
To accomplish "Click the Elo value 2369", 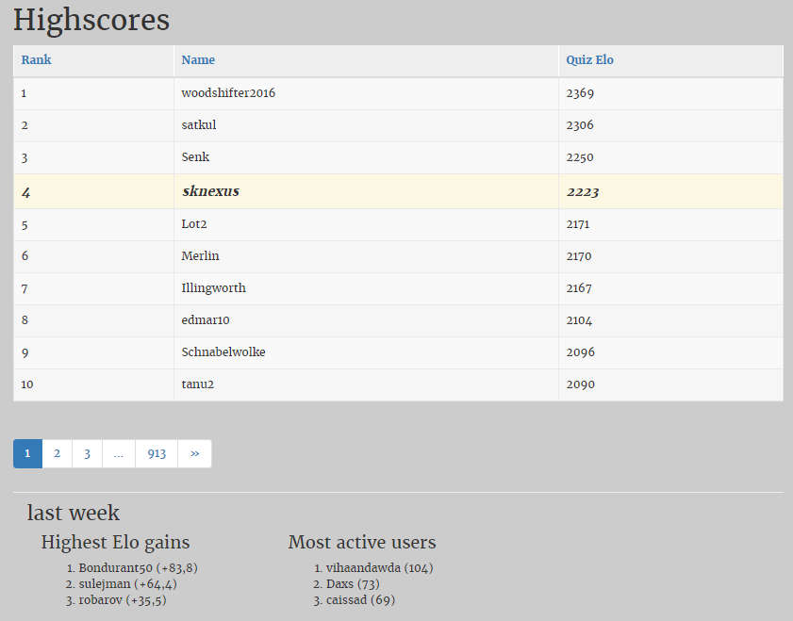I will click(x=580, y=93).
